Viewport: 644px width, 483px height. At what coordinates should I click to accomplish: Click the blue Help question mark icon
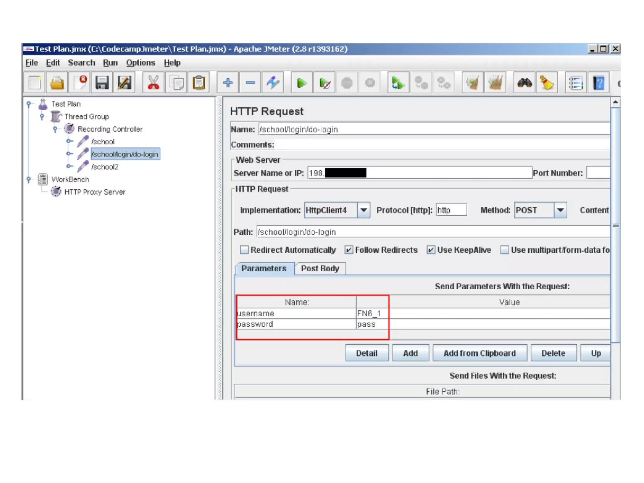[598, 83]
